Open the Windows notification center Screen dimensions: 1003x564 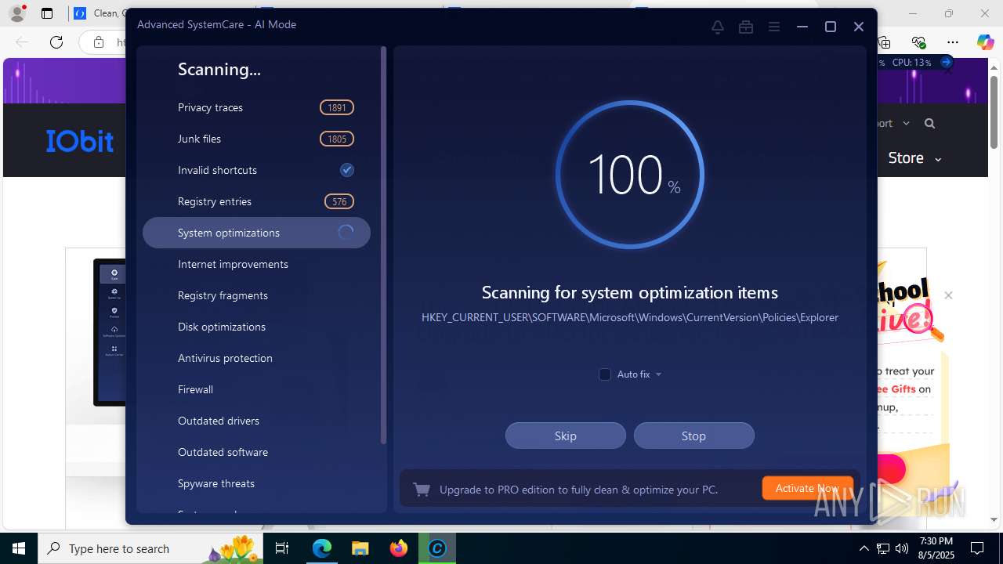click(x=978, y=548)
